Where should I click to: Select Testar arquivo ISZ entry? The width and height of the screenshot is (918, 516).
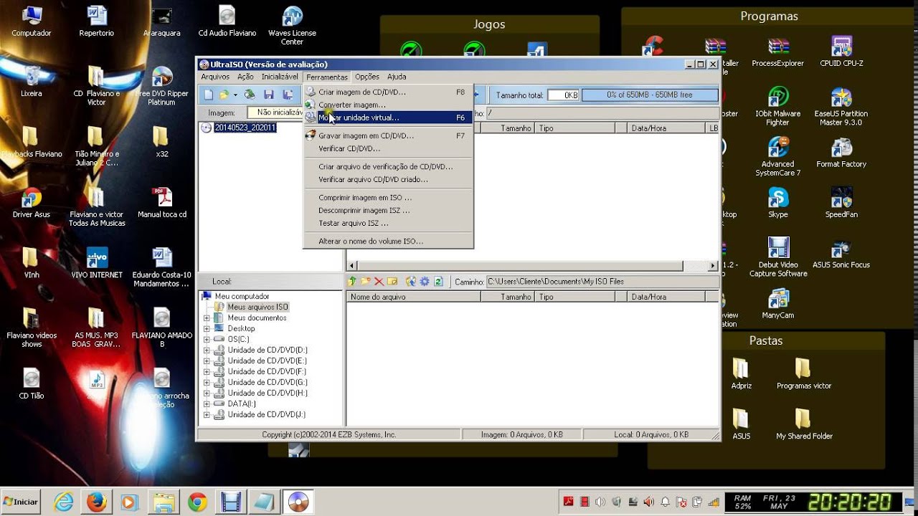point(388,223)
